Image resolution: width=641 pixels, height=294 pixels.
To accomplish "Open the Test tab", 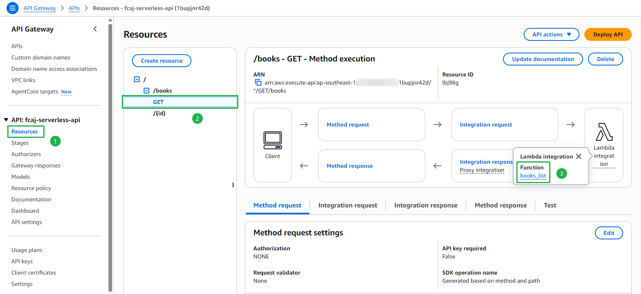I will coord(550,205).
